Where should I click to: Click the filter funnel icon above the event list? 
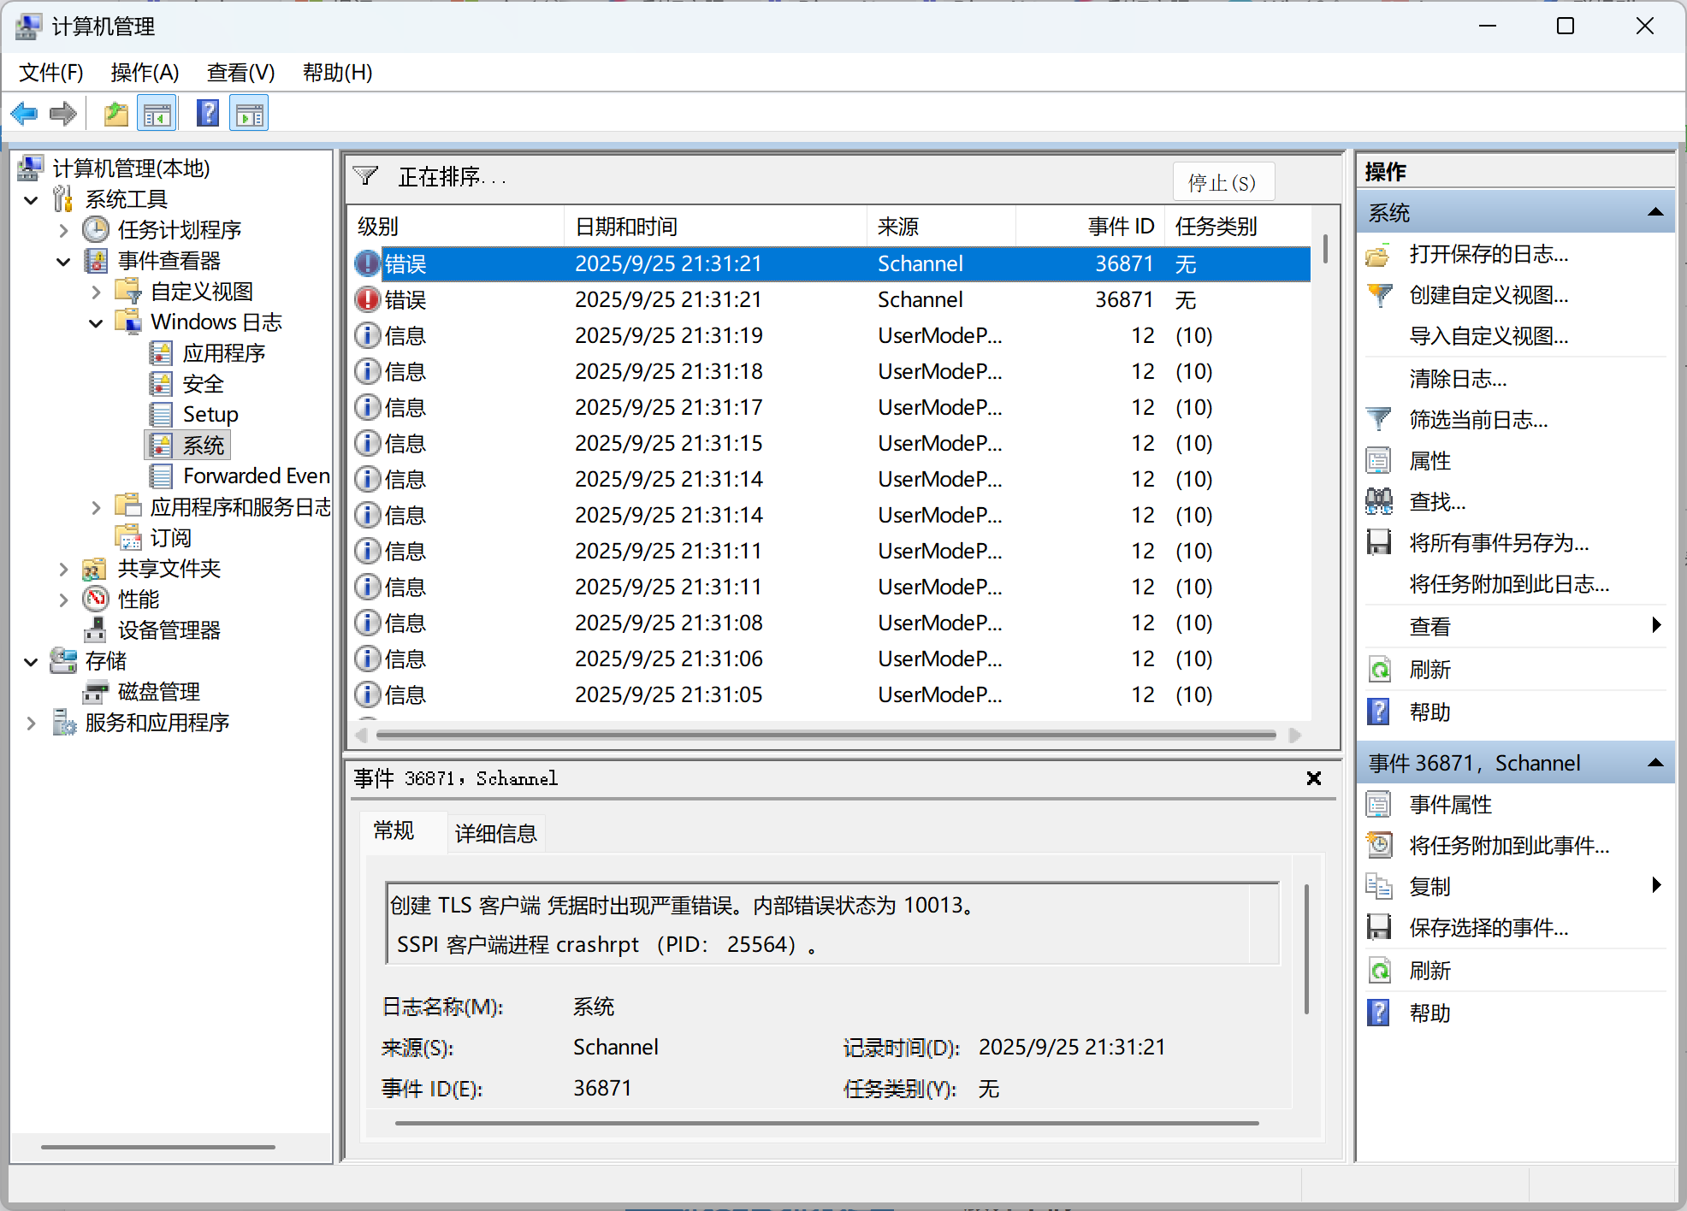point(365,176)
